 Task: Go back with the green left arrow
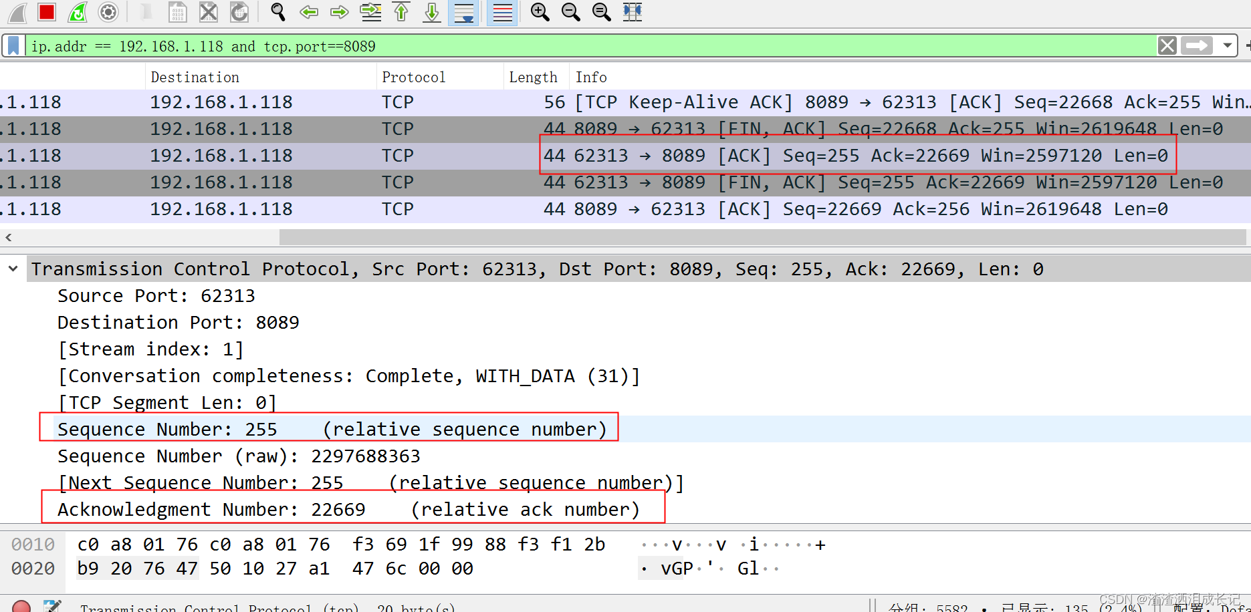[x=309, y=12]
